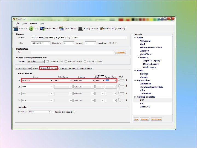Select the Constant Quality Rate preset
The width and height of the screenshot is (197, 148).
[x=152, y=87]
